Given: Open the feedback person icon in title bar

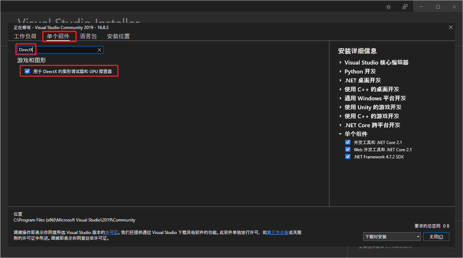Looking at the screenshot, I should [405, 7].
